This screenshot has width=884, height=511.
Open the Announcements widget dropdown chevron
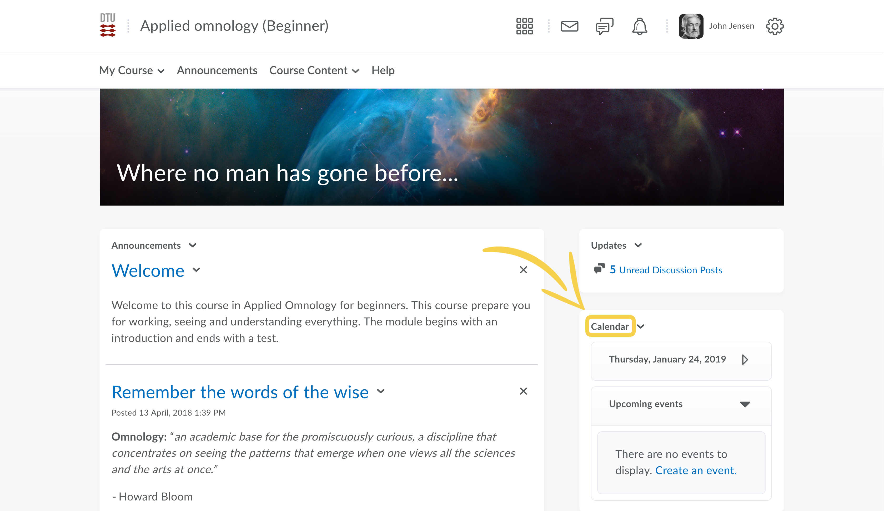[193, 245]
